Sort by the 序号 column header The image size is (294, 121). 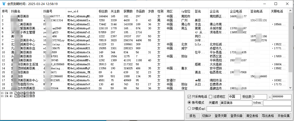pos(5,11)
